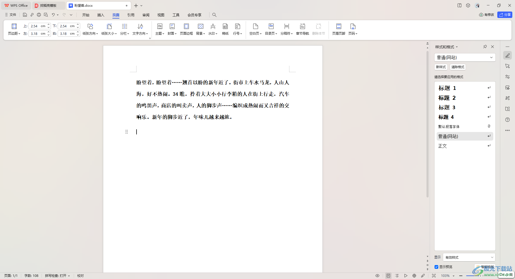Switch to page layout view in status bar
515x279 pixels.
(388, 276)
